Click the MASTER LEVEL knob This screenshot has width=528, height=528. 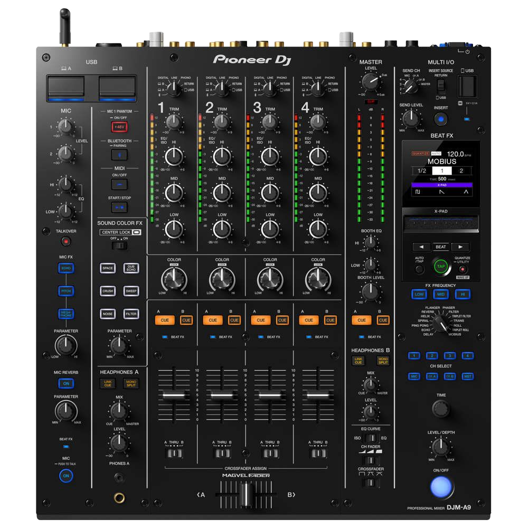click(x=370, y=81)
